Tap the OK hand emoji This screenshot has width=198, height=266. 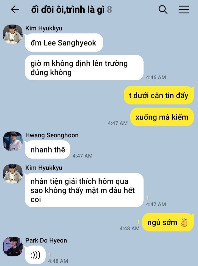(x=184, y=222)
